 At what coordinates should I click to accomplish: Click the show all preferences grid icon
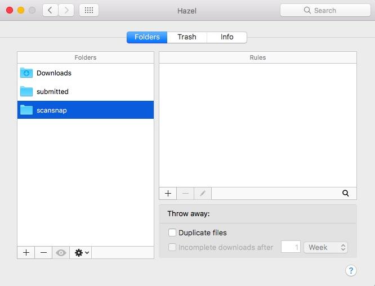point(90,10)
